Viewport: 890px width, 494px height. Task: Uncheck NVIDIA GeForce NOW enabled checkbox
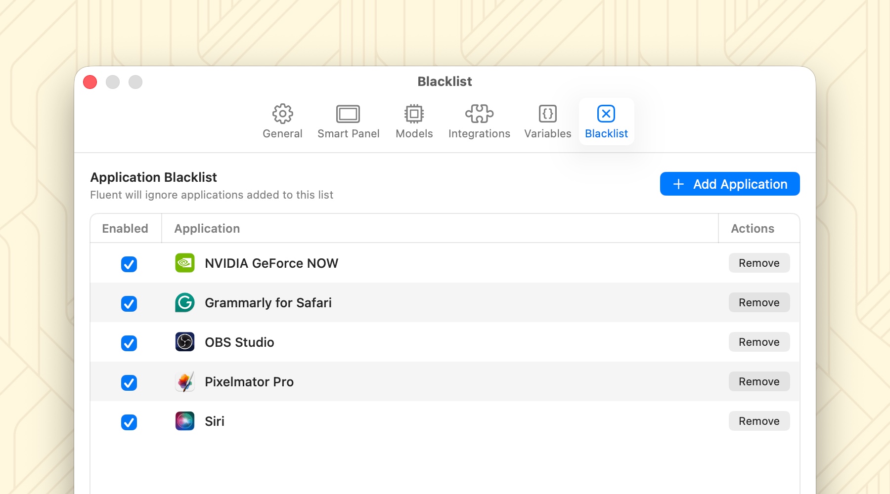pos(129,264)
